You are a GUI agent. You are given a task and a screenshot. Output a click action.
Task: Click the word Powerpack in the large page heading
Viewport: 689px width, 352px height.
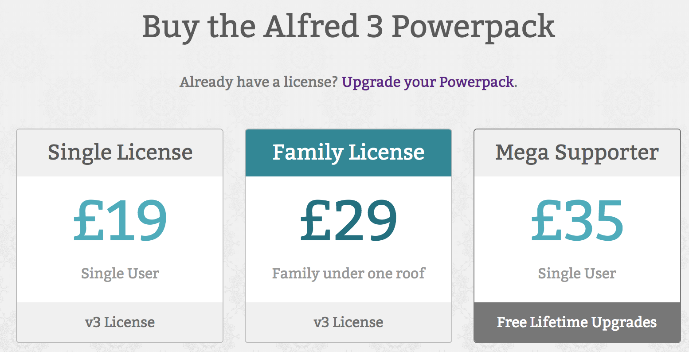pos(473,27)
